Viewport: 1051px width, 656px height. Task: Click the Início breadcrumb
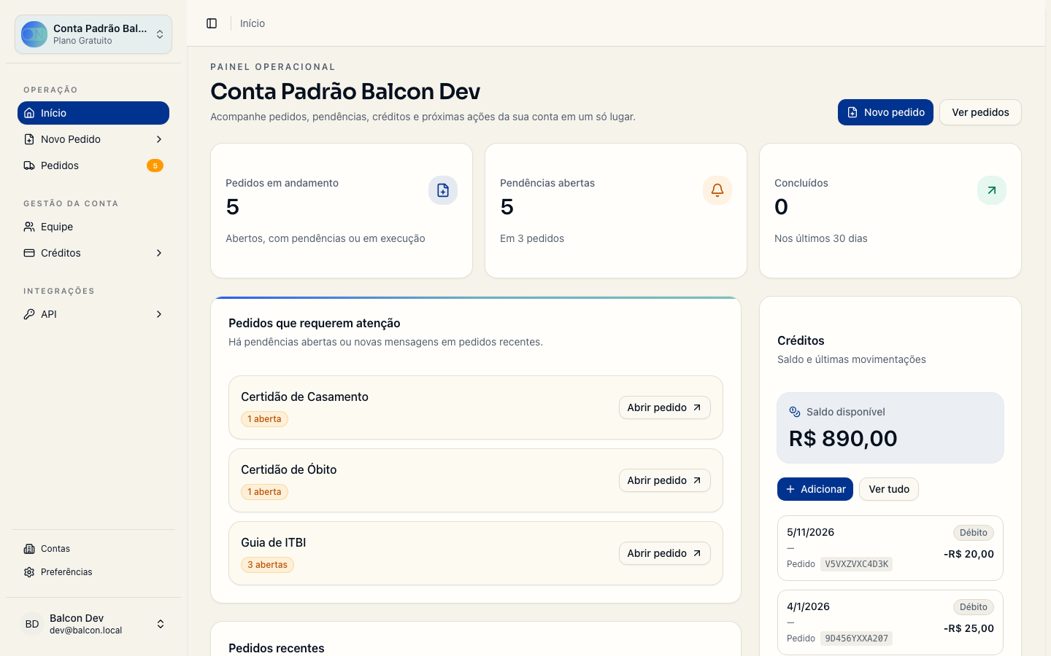(253, 23)
